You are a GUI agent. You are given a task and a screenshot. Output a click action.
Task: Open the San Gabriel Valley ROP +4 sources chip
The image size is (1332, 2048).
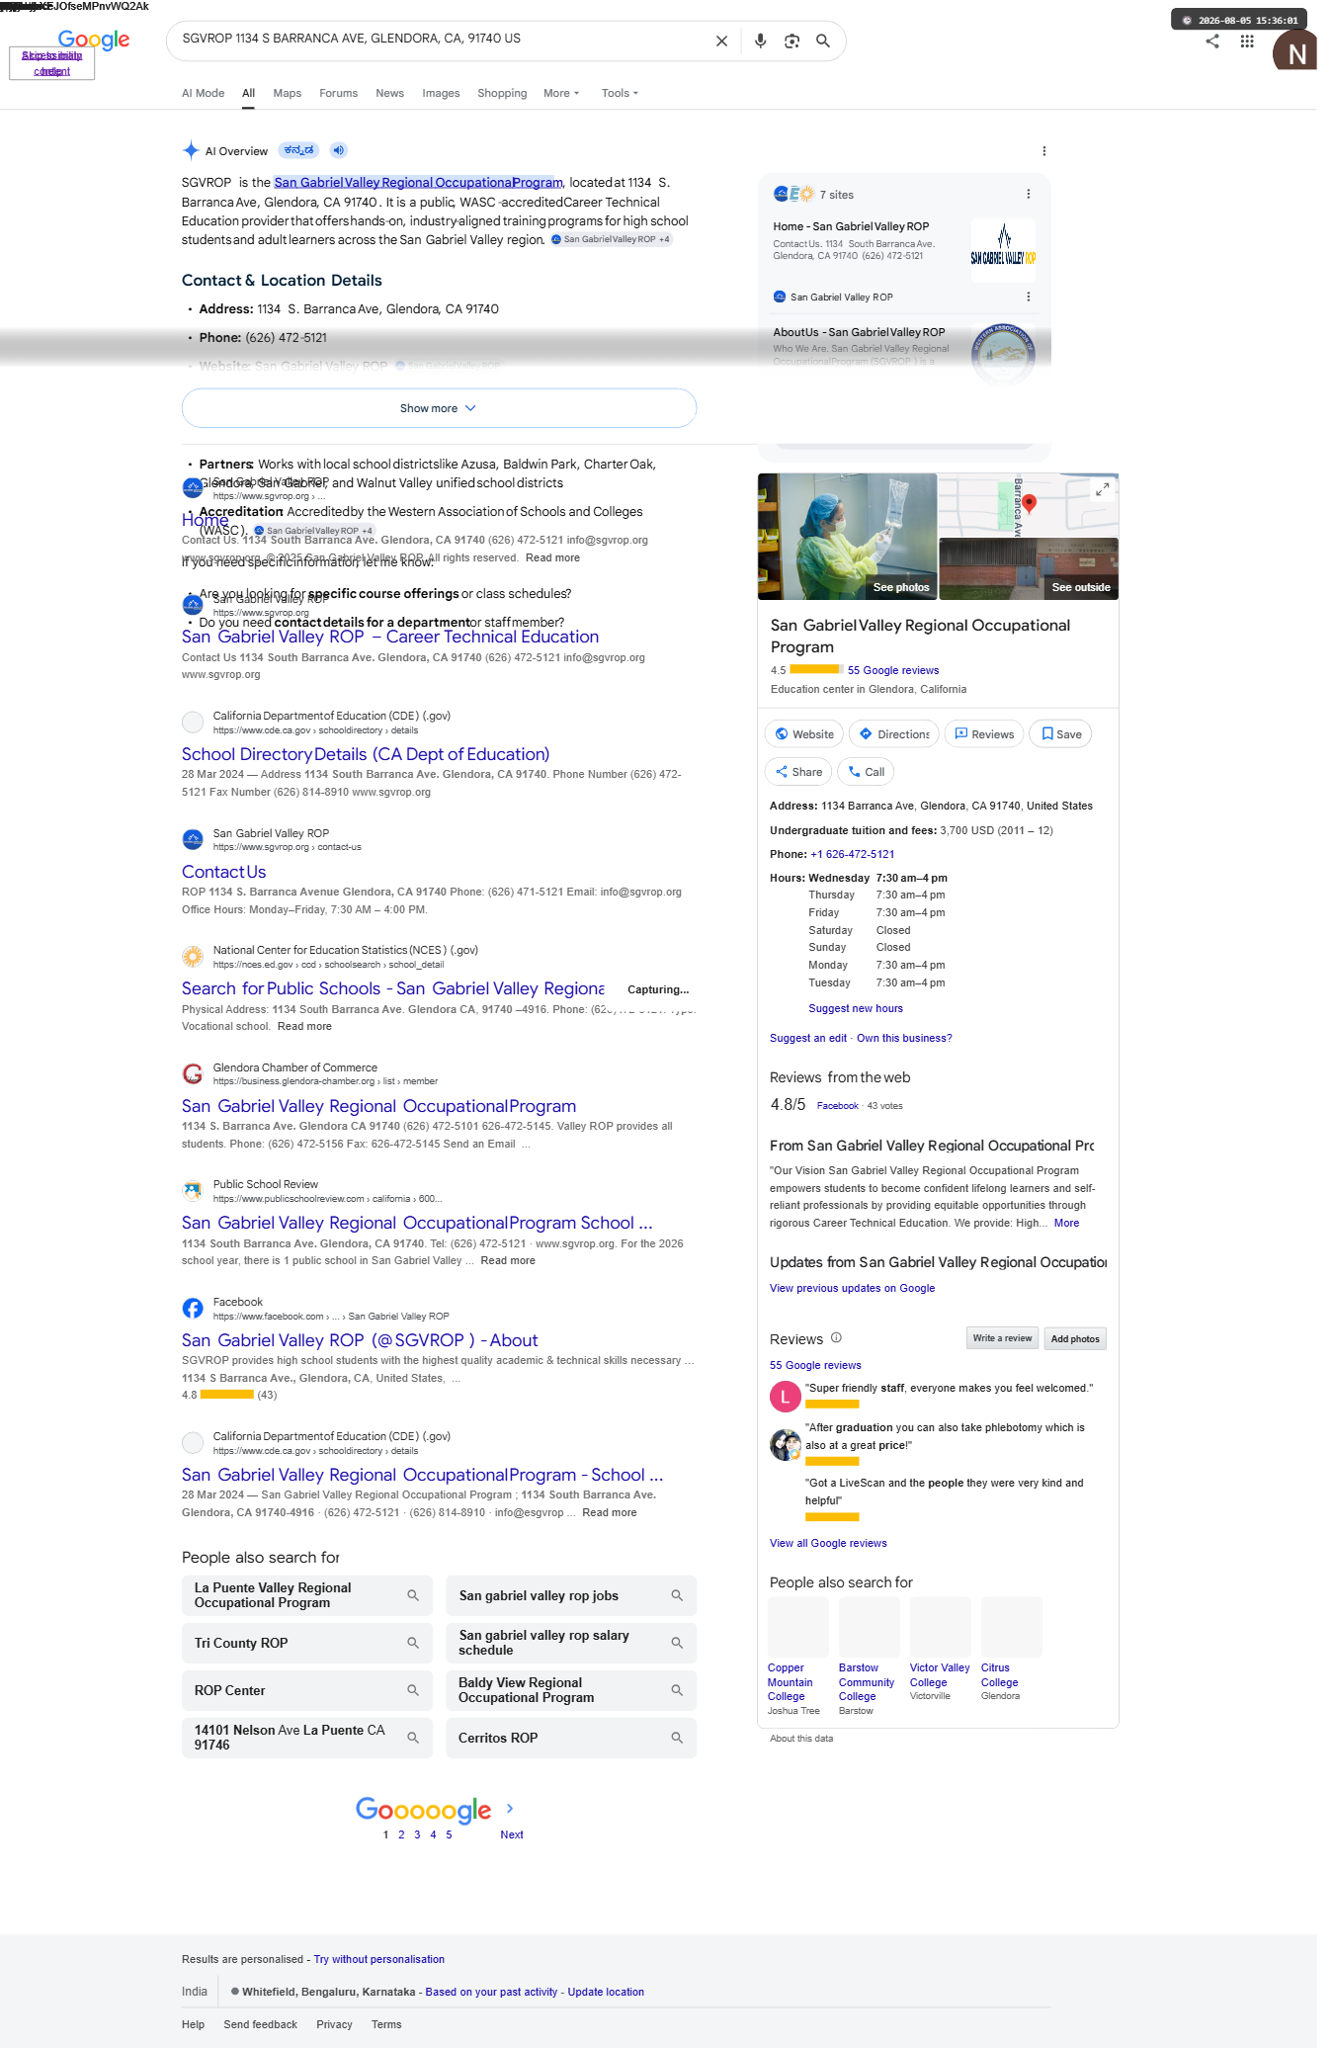coord(612,239)
